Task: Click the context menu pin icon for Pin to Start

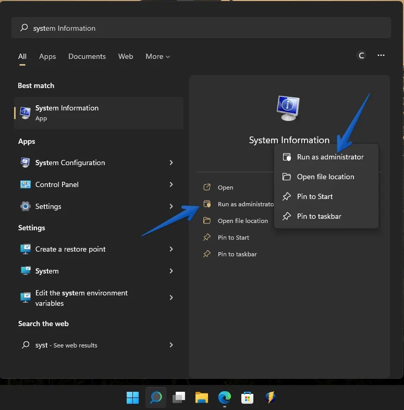Action: (287, 196)
